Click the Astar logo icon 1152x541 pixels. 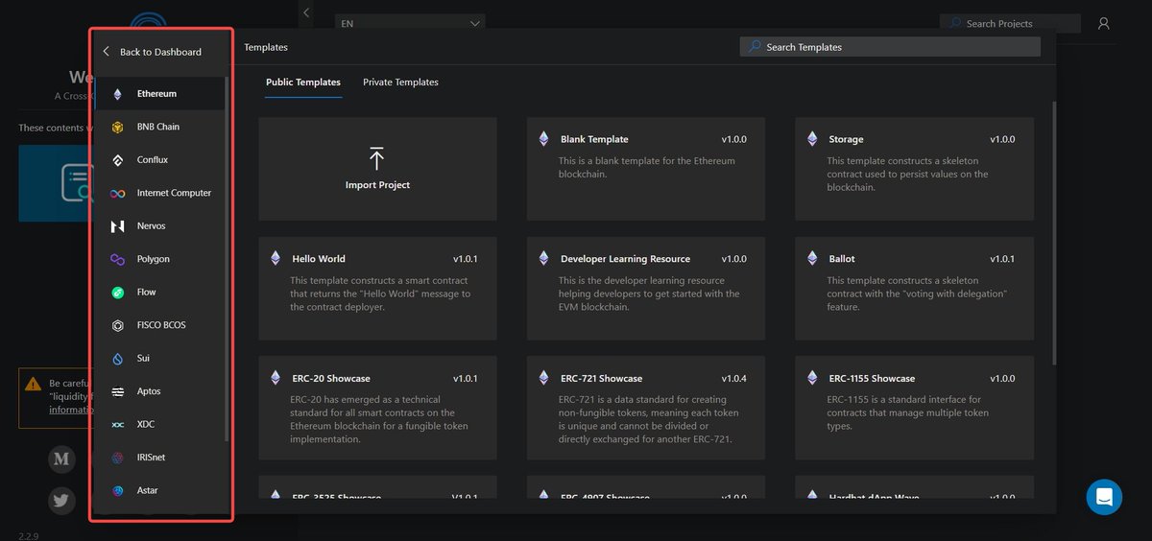tap(117, 490)
